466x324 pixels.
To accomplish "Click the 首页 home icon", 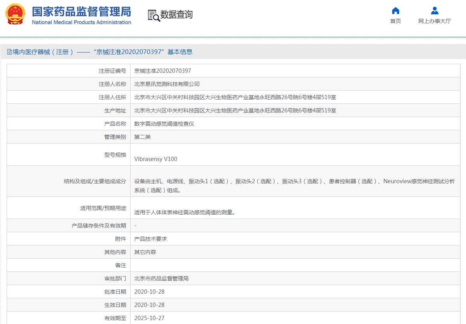I will (396, 11).
